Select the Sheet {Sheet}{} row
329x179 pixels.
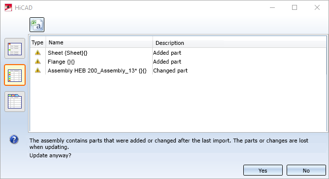[x=178, y=53]
